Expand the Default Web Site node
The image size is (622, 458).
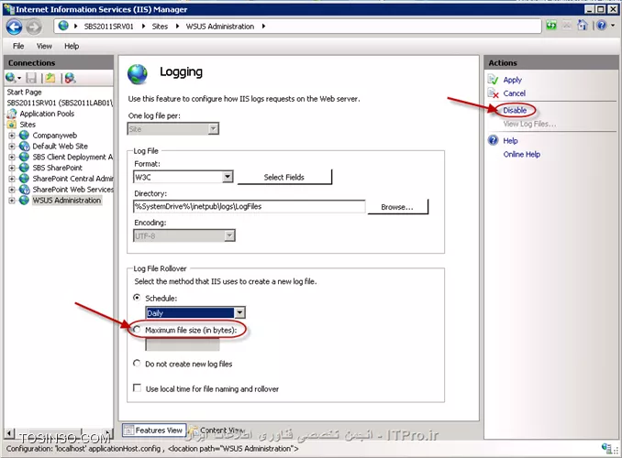[12, 147]
